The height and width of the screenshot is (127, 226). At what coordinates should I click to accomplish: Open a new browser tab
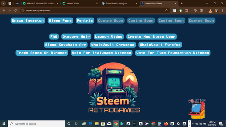coord(182,3)
